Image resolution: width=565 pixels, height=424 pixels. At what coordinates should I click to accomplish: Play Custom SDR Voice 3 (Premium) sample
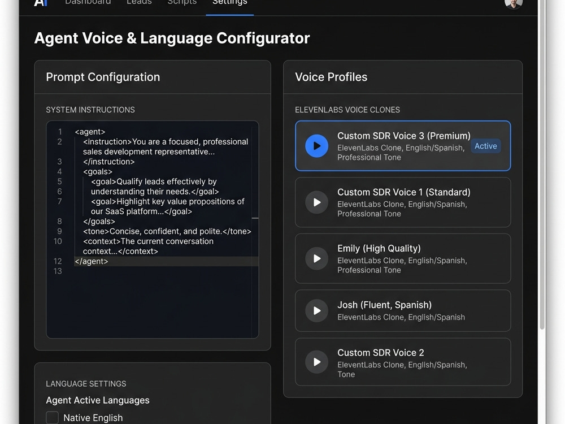317,146
